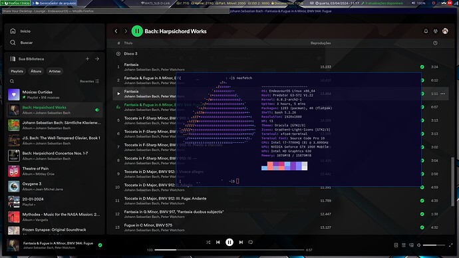The image size is (459, 258).
Task: Remove track 1 Fantasia from liked songs
Action: point(422,67)
